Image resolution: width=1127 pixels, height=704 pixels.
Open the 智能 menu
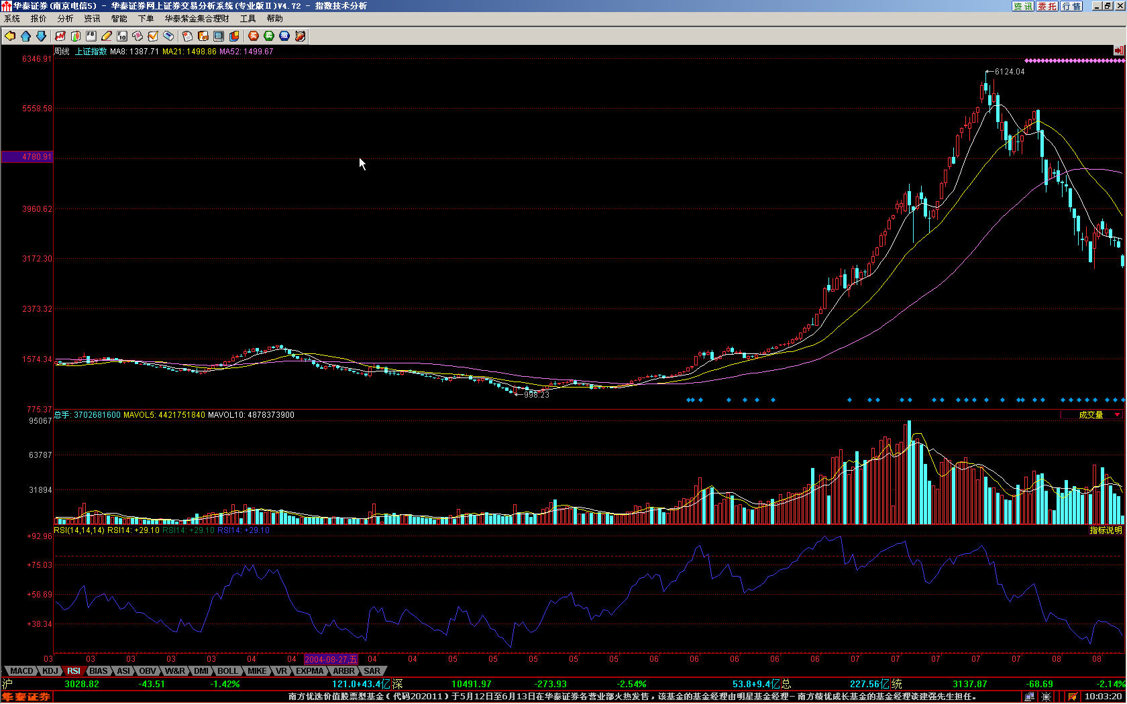(x=119, y=19)
